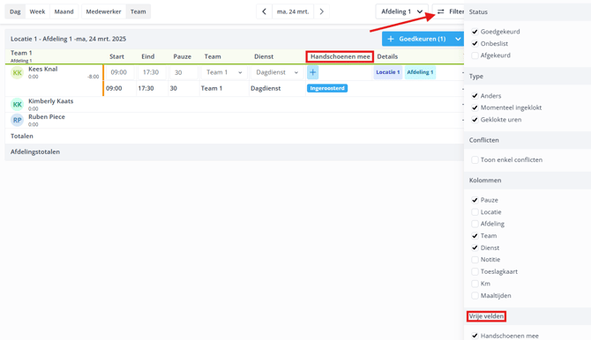Click the Totalen row label

pyautogui.click(x=22, y=136)
